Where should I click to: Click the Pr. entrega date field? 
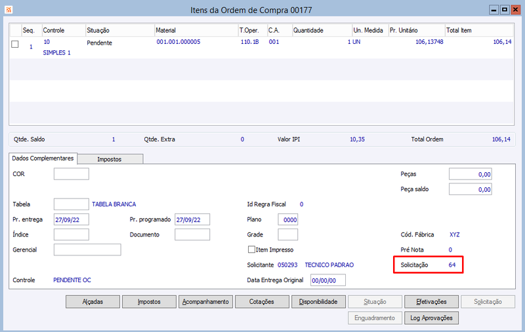(x=72, y=219)
